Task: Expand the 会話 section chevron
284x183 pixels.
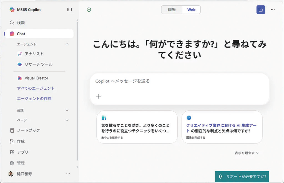Action: [67, 110]
